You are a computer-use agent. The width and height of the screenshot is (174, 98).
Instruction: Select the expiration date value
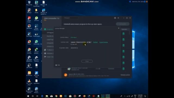point(74,48)
